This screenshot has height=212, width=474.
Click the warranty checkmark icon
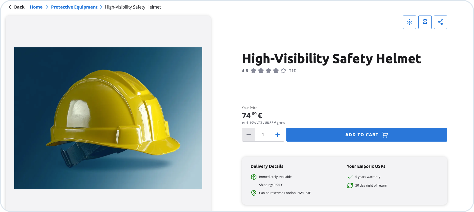click(350, 177)
